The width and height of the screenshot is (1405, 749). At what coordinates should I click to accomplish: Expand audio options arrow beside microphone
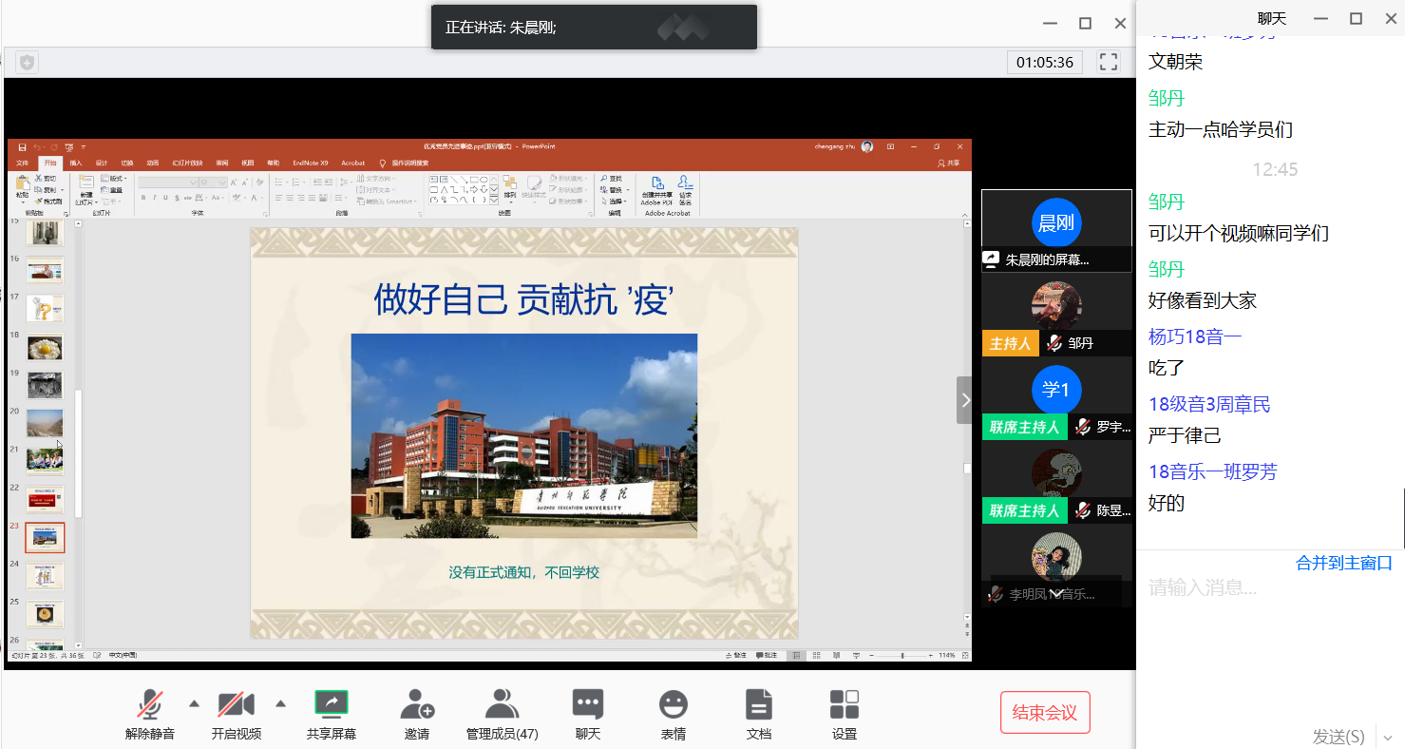click(x=195, y=703)
